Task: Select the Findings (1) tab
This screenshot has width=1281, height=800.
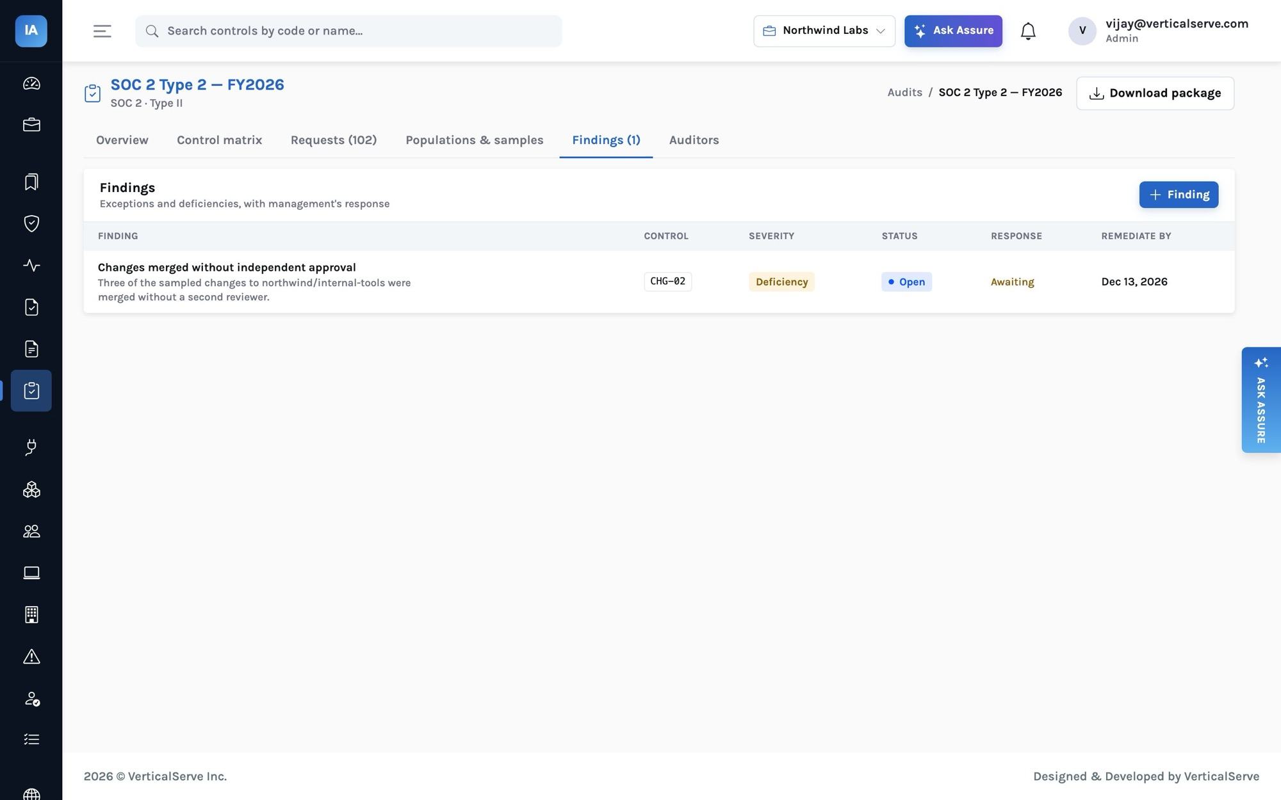Action: click(x=606, y=140)
